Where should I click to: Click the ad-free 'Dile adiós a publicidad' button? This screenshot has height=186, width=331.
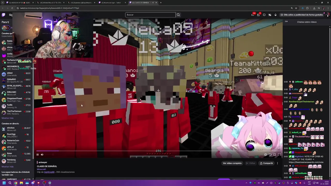(302, 15)
